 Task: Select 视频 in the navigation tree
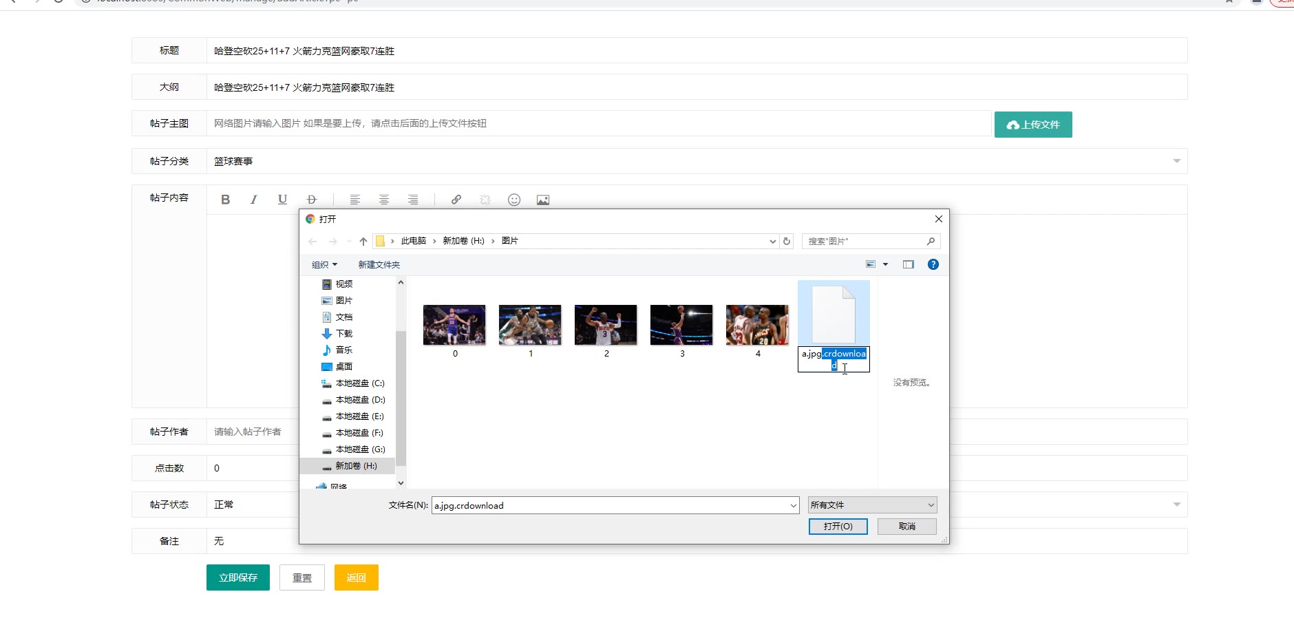pyautogui.click(x=344, y=284)
